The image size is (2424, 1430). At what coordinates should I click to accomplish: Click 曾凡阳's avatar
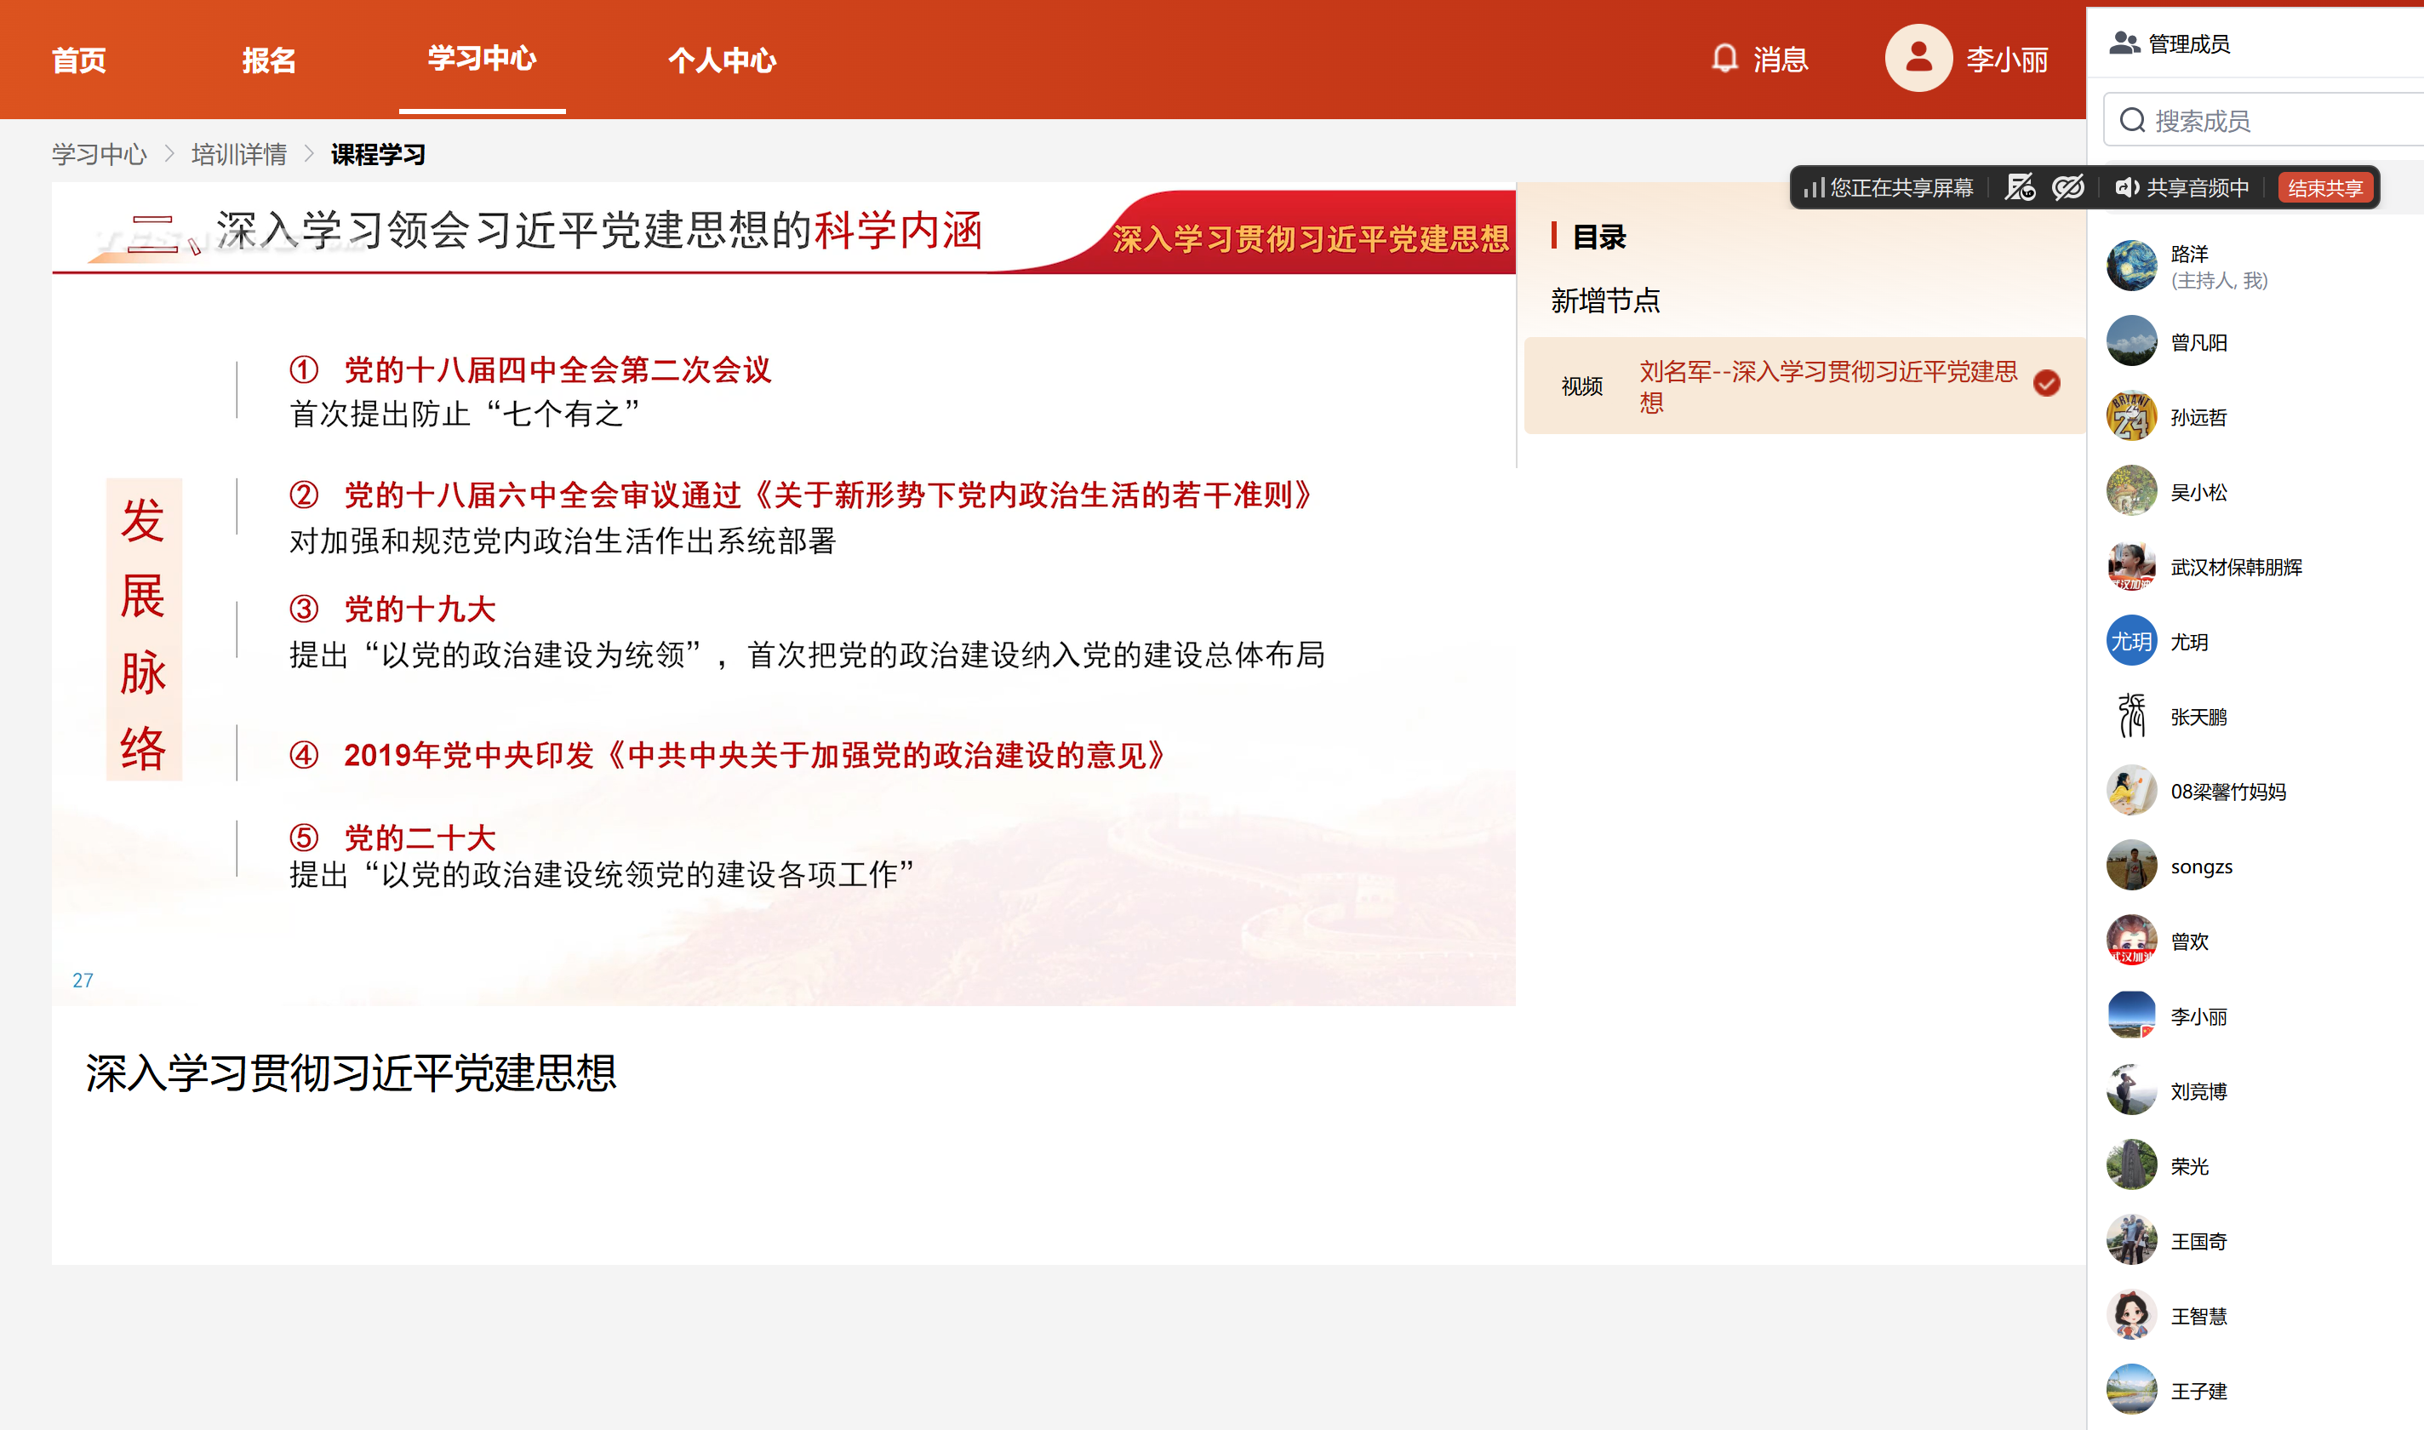pyautogui.click(x=2131, y=341)
